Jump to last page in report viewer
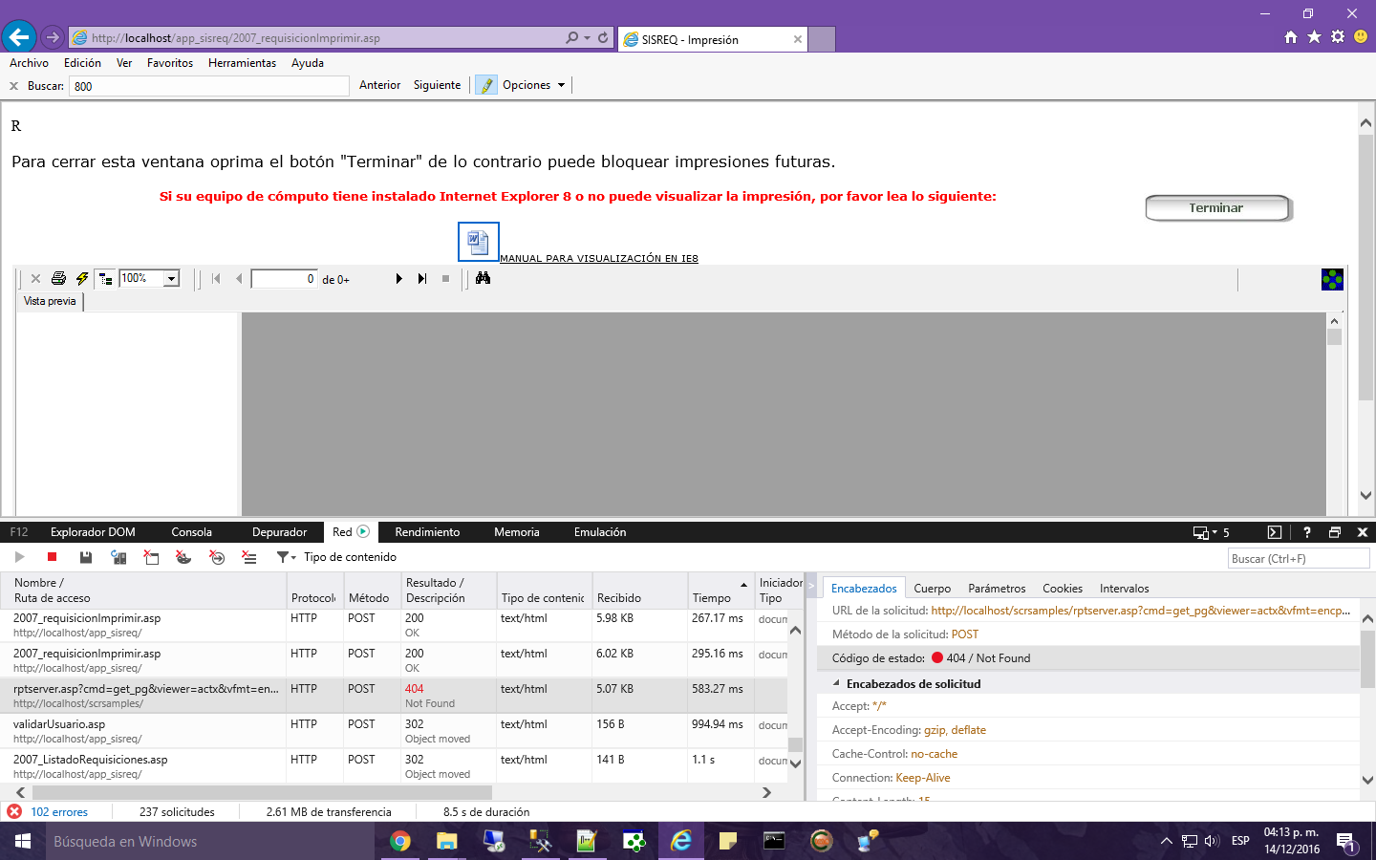The width and height of the screenshot is (1376, 860). point(422,278)
